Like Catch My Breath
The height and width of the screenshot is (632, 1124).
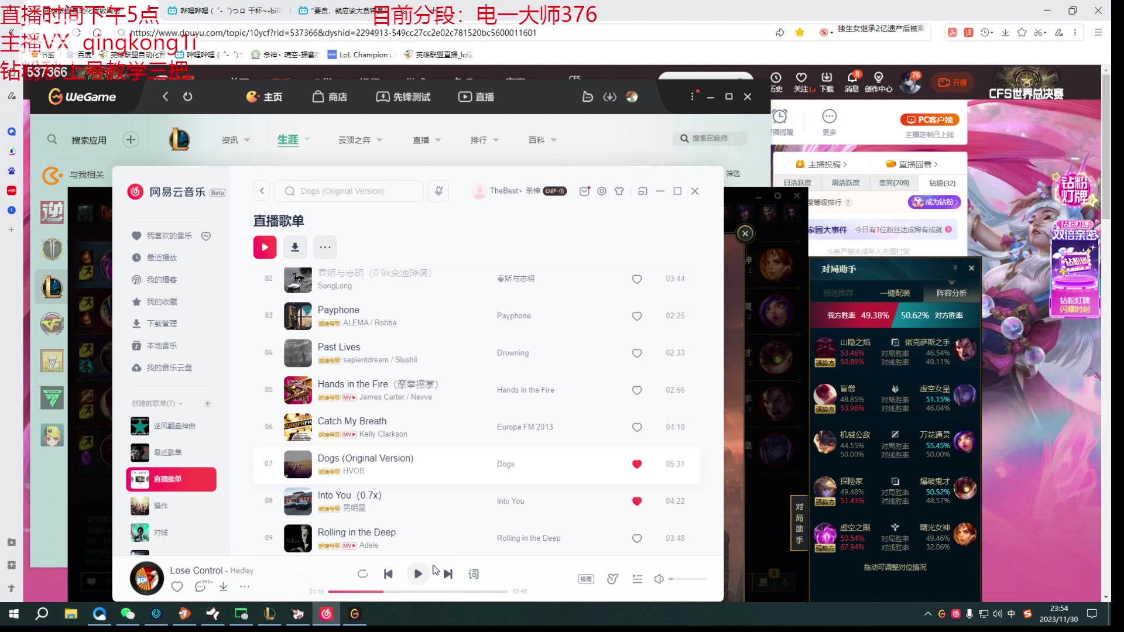pos(637,427)
